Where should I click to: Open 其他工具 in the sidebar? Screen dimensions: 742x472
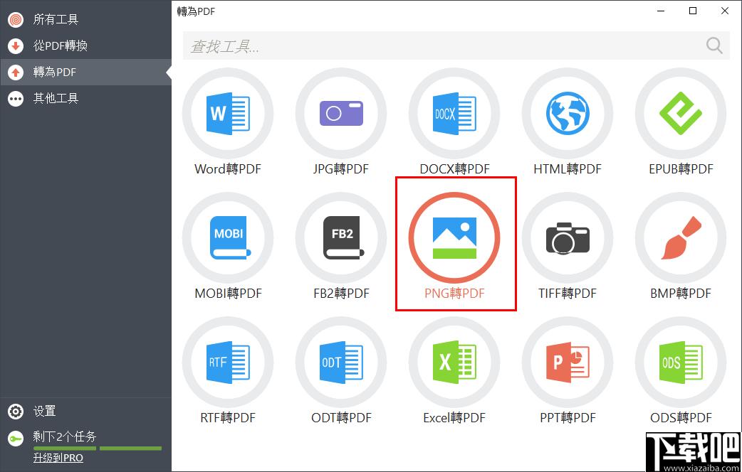56,98
